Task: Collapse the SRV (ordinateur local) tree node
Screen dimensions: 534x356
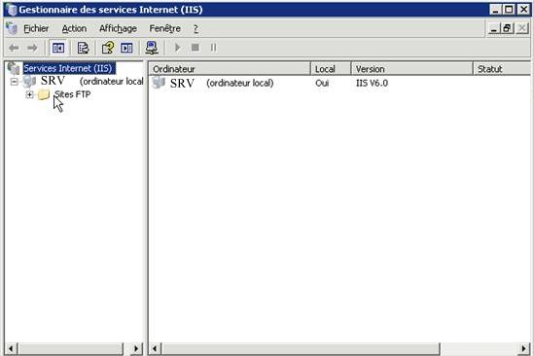Action: tap(14, 82)
